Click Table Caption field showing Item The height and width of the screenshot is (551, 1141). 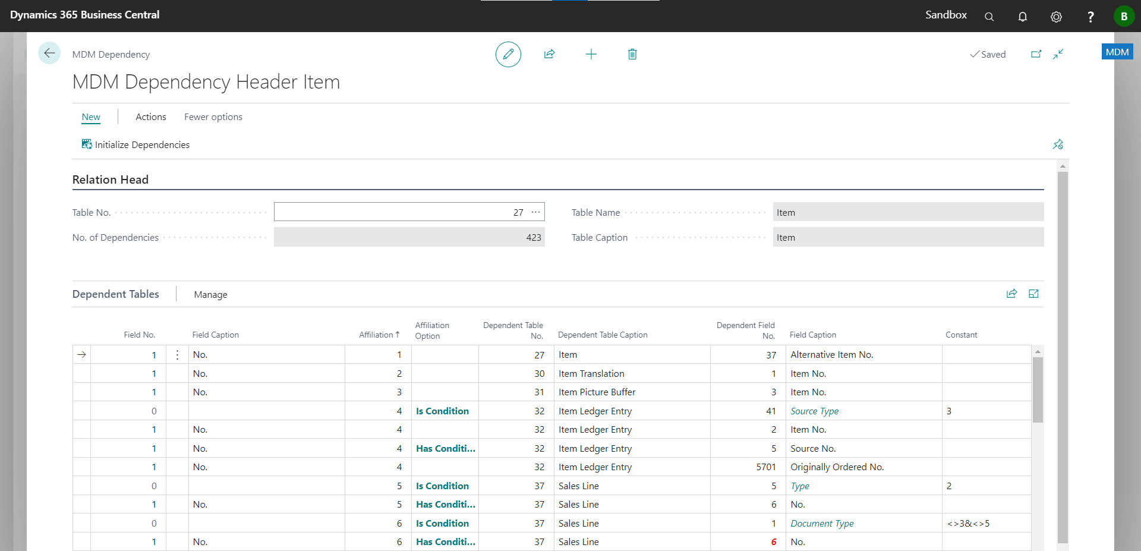[908, 237]
